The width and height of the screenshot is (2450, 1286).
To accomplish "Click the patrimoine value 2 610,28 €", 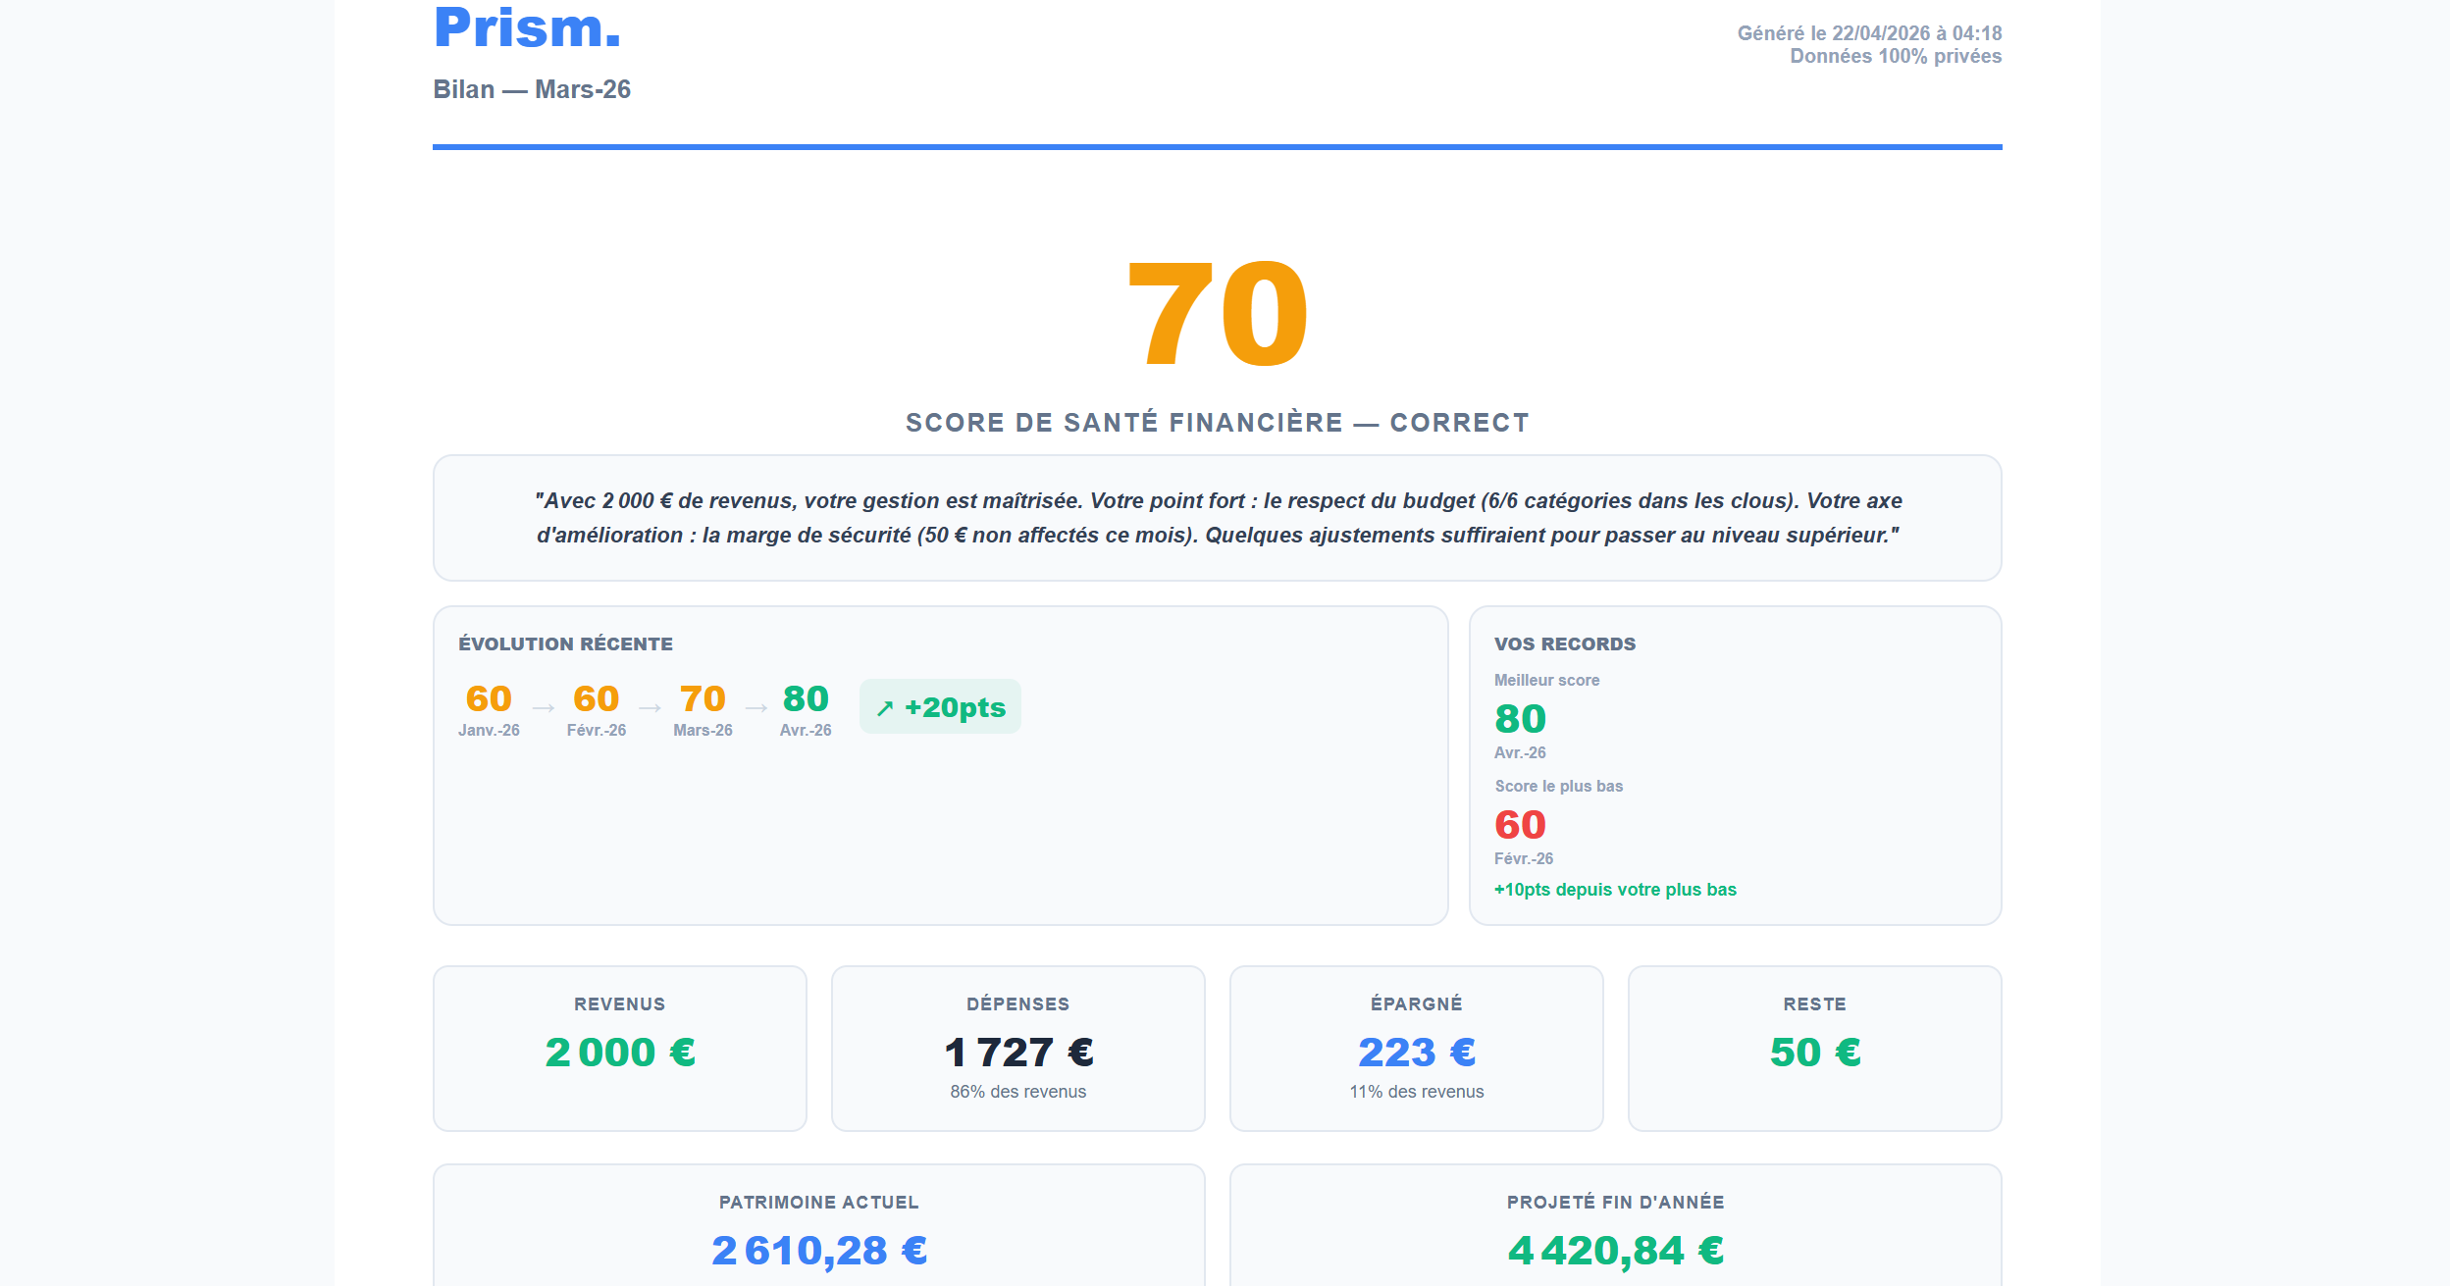I will (x=819, y=1251).
